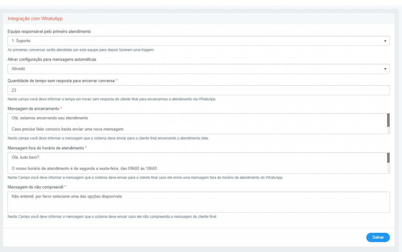Click the hint about messages outside WhatsApp service hours
The height and width of the screenshot is (252, 402).
pos(145,178)
